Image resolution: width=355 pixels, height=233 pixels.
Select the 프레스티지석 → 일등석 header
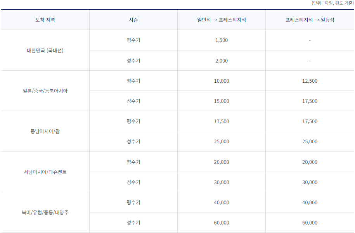pyautogui.click(x=309, y=20)
